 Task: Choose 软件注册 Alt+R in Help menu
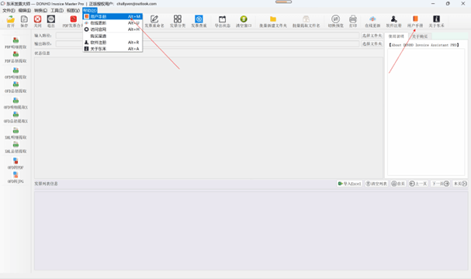(x=113, y=43)
